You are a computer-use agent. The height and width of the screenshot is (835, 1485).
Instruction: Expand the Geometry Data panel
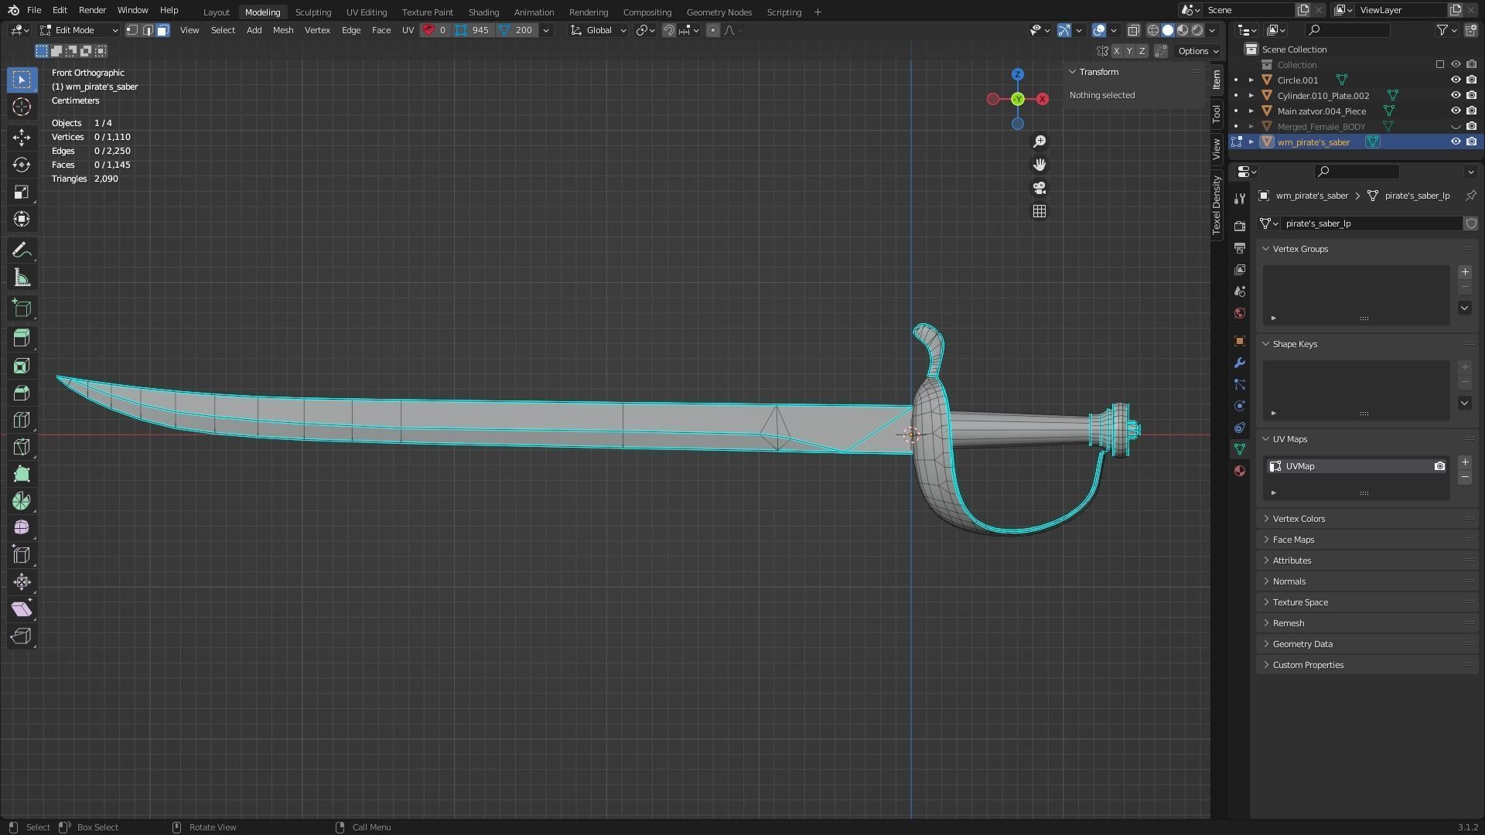coord(1302,644)
